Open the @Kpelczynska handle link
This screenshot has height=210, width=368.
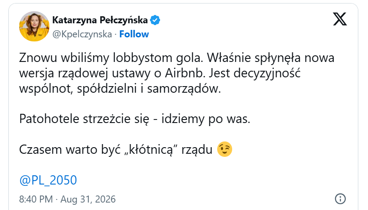coord(82,34)
